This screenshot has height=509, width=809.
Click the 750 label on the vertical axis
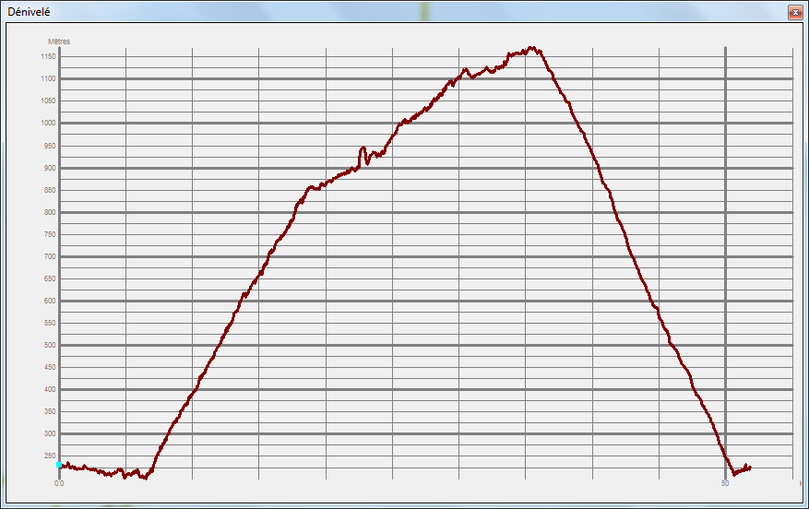(49, 234)
